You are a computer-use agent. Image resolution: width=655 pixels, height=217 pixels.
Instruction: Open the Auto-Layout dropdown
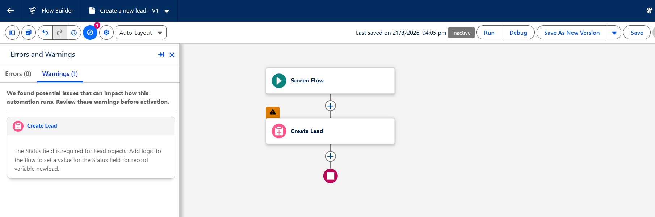141,33
